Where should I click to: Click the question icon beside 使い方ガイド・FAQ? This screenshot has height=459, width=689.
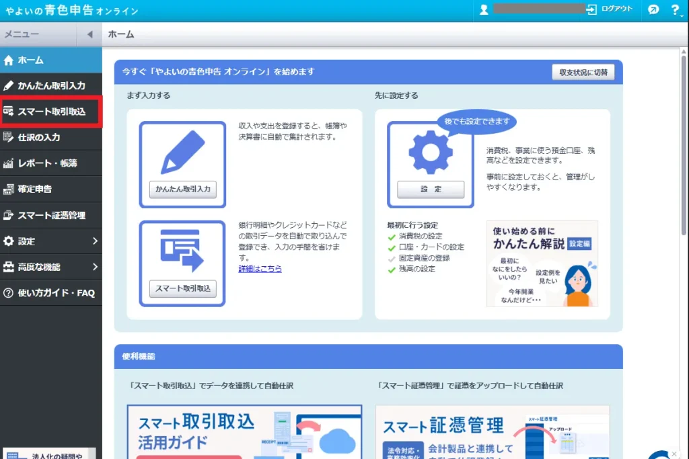pos(8,293)
